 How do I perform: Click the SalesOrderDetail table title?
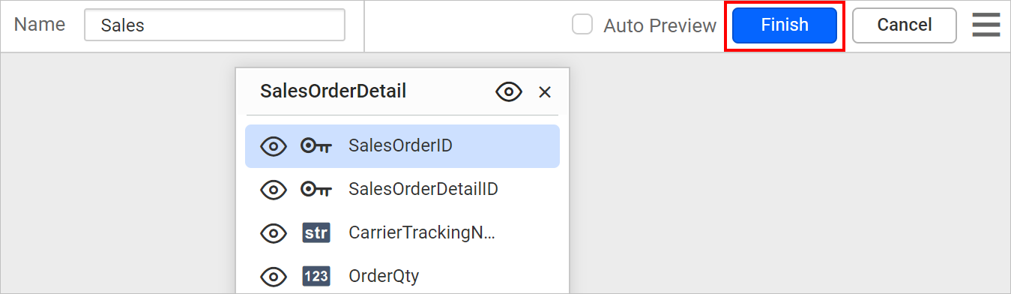click(x=333, y=91)
